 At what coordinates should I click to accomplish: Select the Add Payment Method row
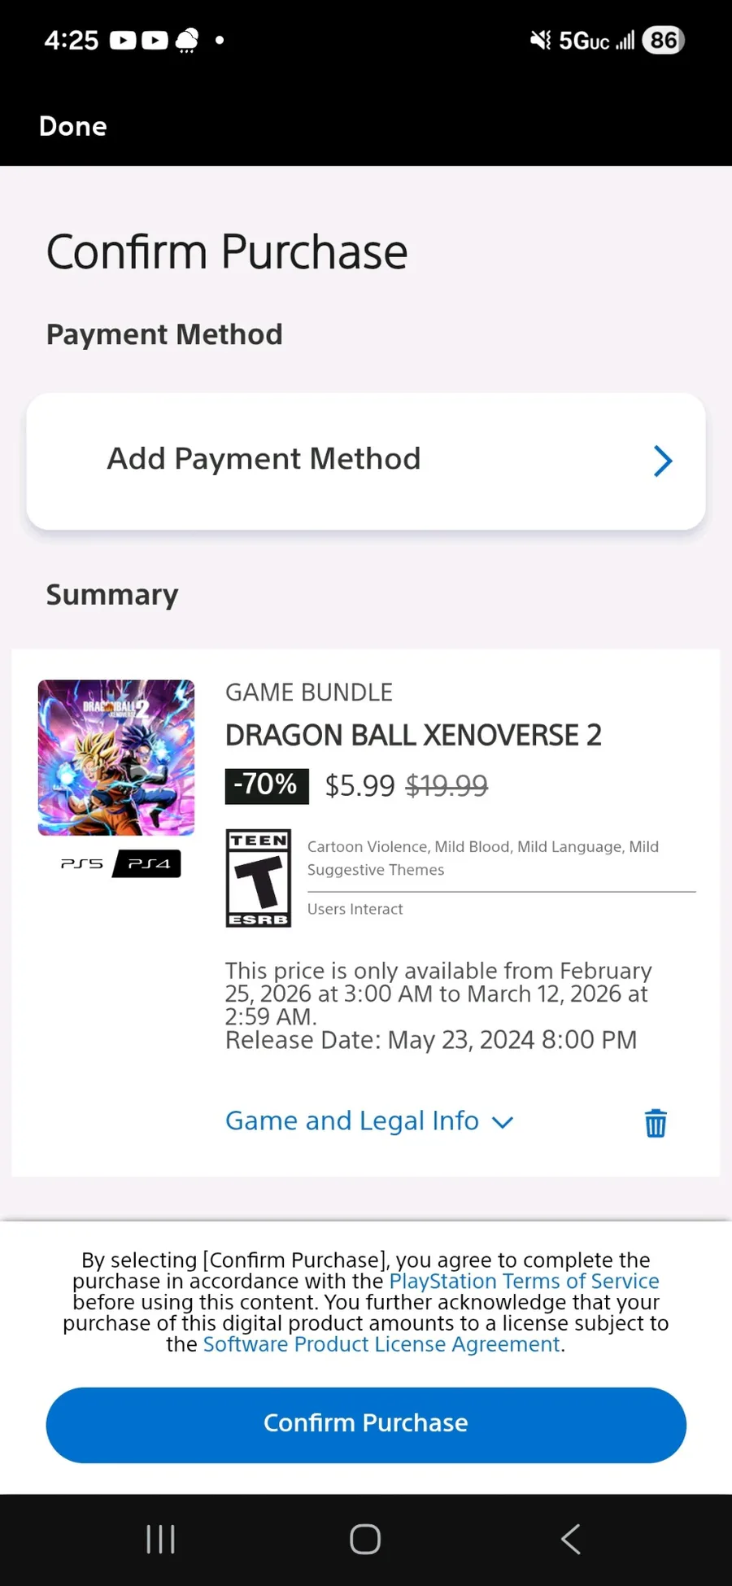point(325,461)
